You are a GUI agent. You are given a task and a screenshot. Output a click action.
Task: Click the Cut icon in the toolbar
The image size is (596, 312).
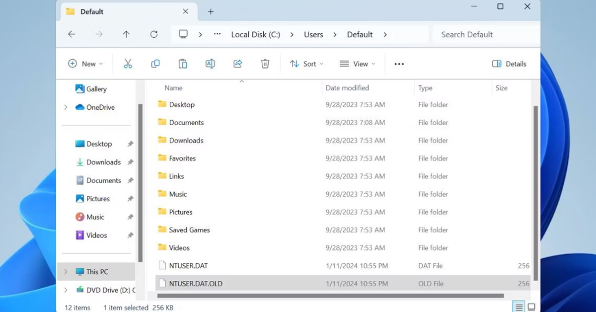point(128,64)
